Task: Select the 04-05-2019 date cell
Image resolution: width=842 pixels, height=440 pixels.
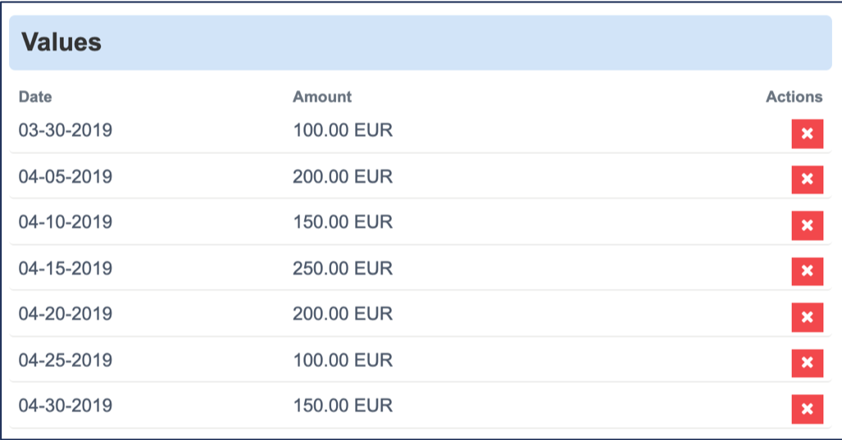Action: tap(66, 176)
